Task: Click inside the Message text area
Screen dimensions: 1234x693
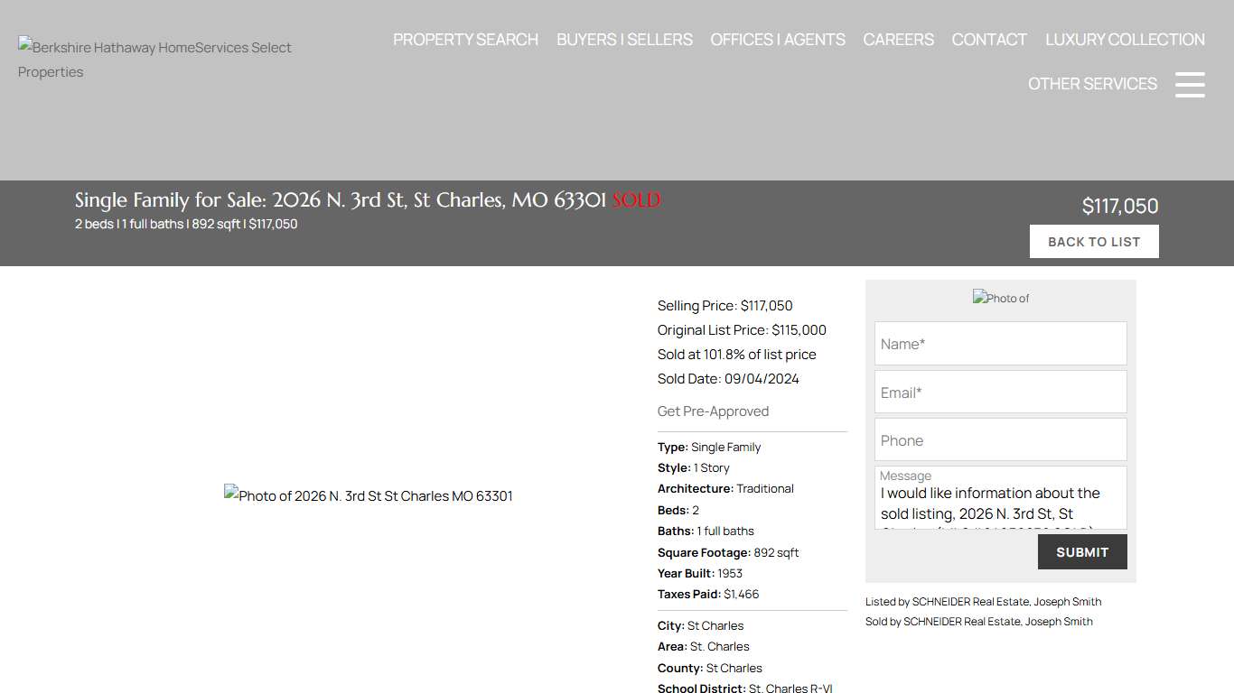Action: click(x=1000, y=504)
